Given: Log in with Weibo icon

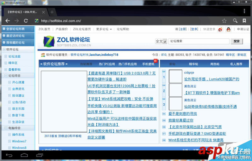Looking at the screenshot, I should 220,29.
